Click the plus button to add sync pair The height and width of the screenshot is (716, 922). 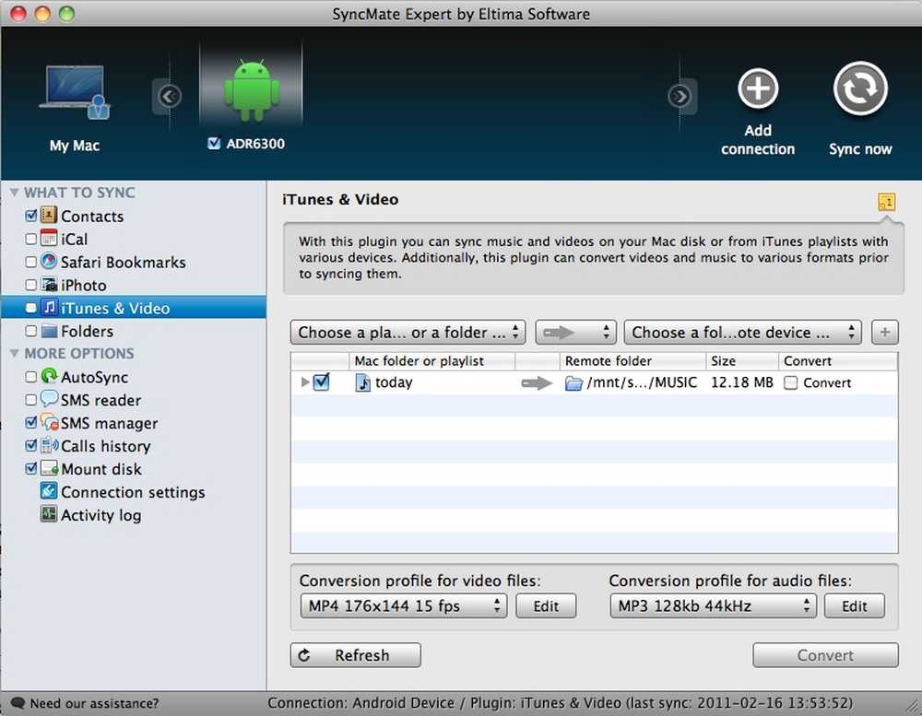(884, 332)
